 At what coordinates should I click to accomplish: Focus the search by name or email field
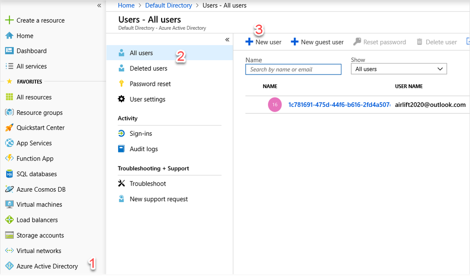coord(293,69)
